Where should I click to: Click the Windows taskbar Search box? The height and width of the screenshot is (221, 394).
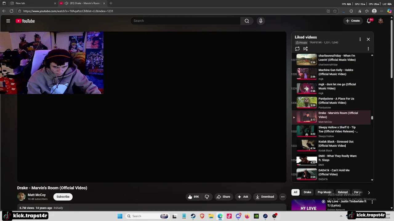(x=147, y=216)
